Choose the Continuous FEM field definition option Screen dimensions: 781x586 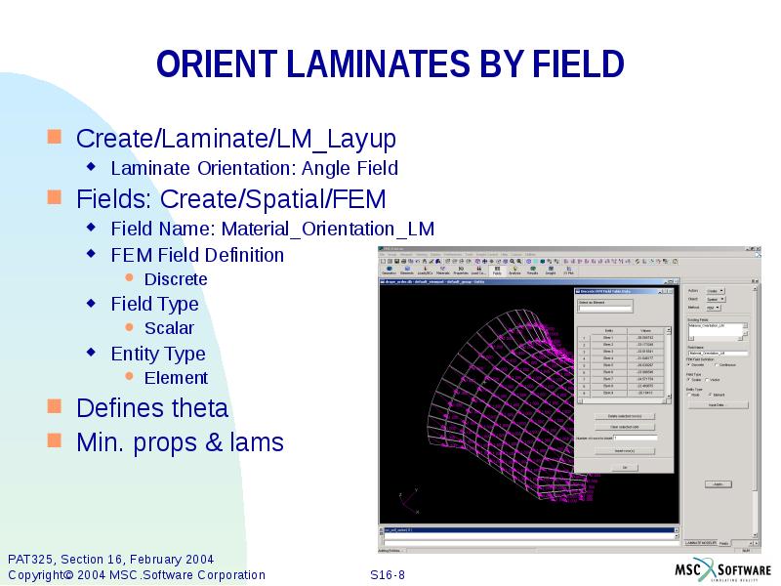719,364
